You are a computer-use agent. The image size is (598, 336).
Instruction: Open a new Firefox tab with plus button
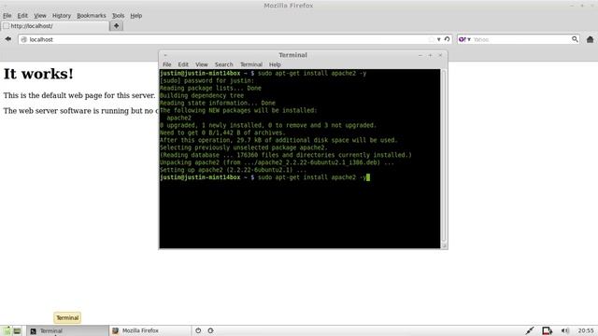point(116,25)
